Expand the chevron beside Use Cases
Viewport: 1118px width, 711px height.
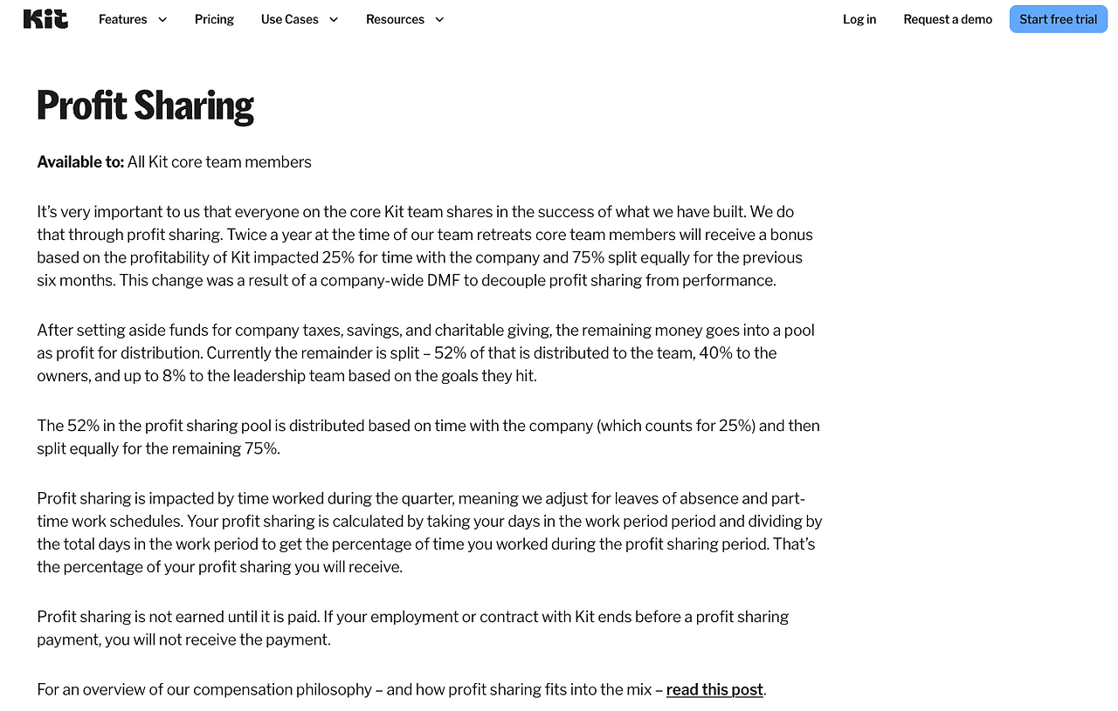click(x=334, y=19)
